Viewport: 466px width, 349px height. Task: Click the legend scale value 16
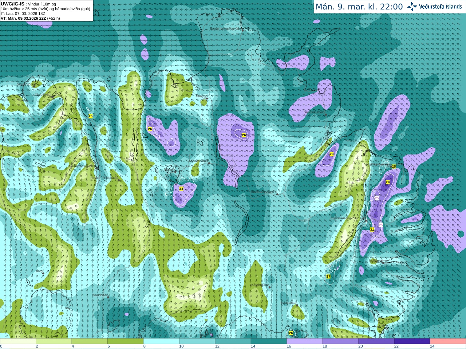point(289,346)
